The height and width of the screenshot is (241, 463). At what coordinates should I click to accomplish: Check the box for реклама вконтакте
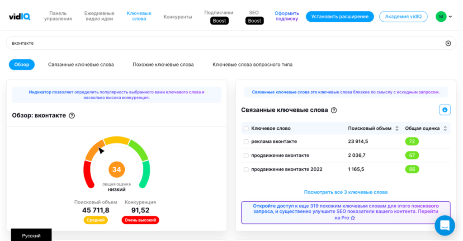tap(246, 142)
